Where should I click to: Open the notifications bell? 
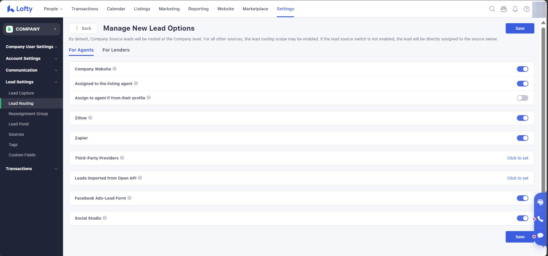pyautogui.click(x=515, y=9)
